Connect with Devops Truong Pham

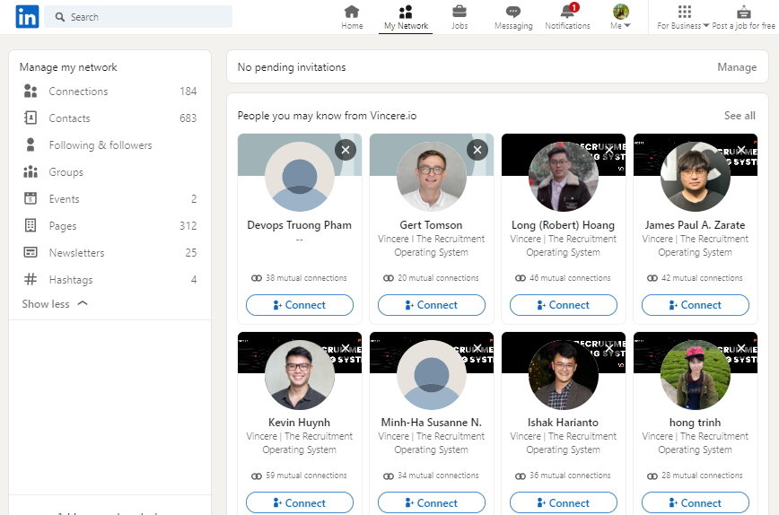(x=300, y=305)
